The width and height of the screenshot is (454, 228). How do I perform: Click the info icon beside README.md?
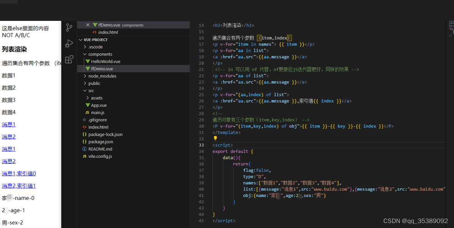(85, 149)
